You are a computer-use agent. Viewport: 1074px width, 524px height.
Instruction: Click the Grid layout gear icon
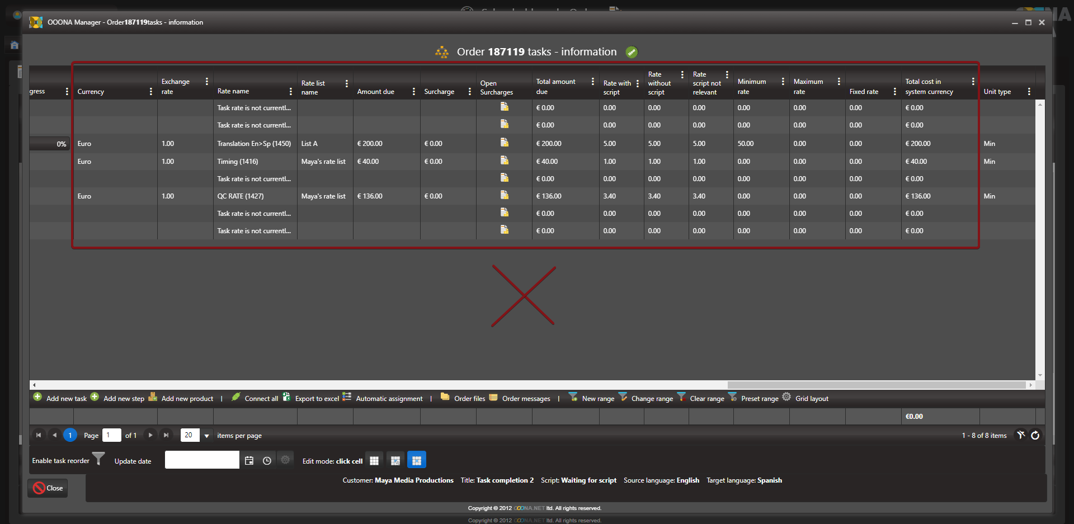pyautogui.click(x=786, y=397)
